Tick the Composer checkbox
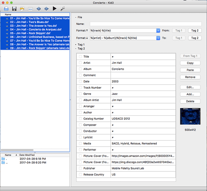207x191 pixels. click(80, 125)
